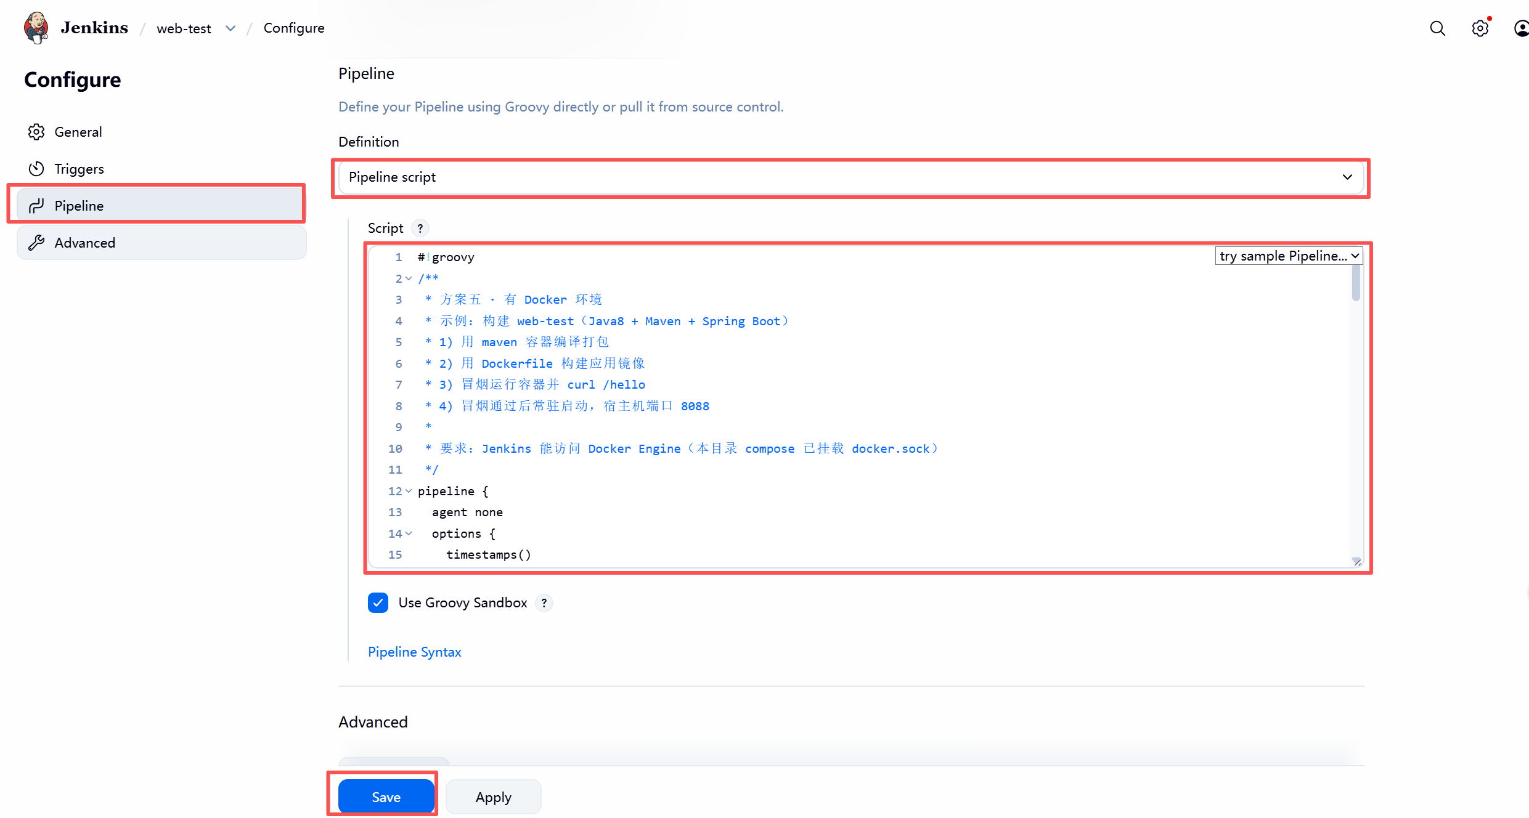Click the Configure breadcrumb
This screenshot has width=1529, height=818.
[x=294, y=28]
